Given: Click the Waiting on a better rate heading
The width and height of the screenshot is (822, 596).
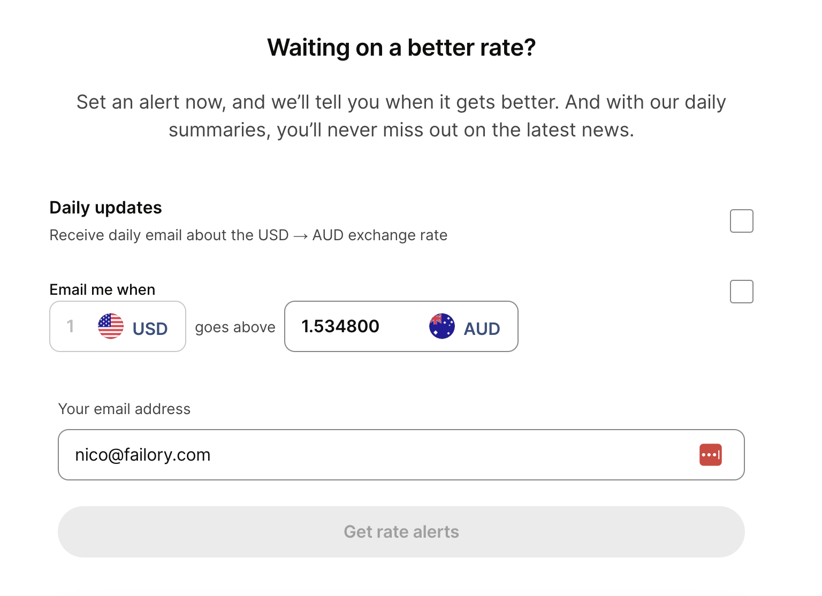Looking at the screenshot, I should [x=401, y=48].
